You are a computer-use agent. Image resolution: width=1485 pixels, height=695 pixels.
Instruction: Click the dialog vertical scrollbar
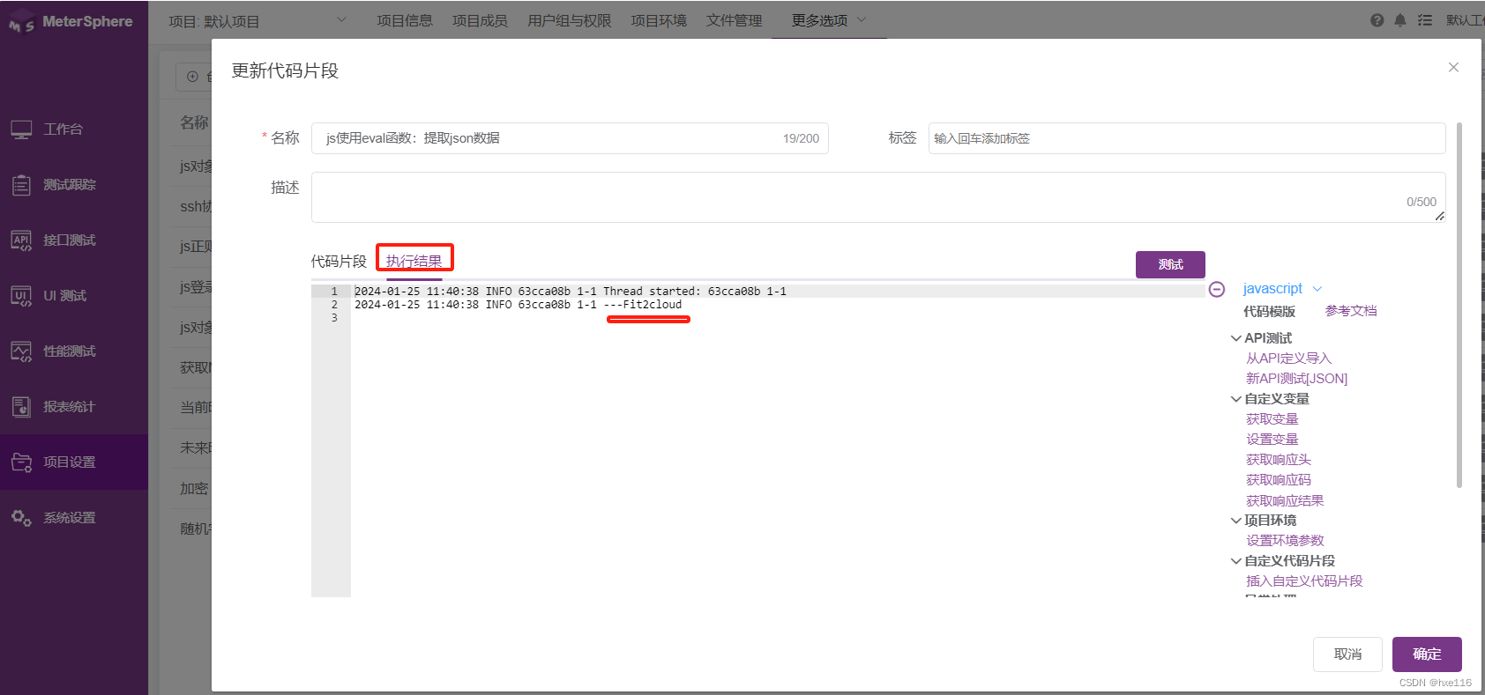pyautogui.click(x=1459, y=305)
